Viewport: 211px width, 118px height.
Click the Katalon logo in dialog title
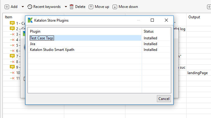click(x=30, y=20)
